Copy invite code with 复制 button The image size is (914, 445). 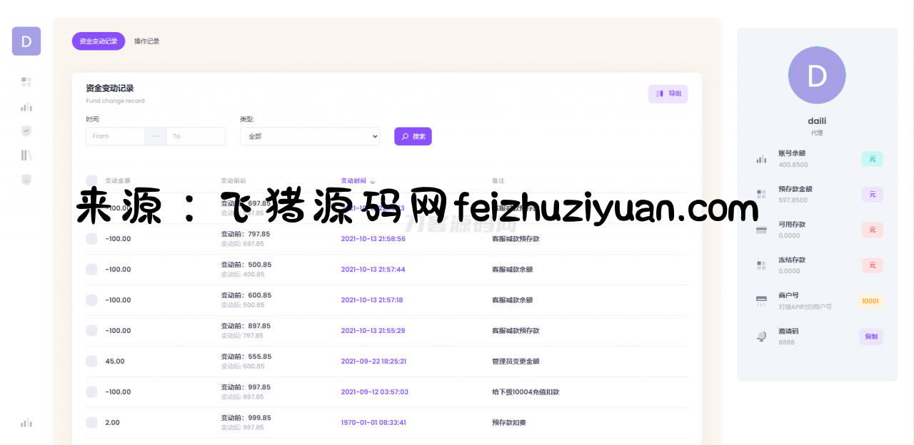[x=870, y=337]
